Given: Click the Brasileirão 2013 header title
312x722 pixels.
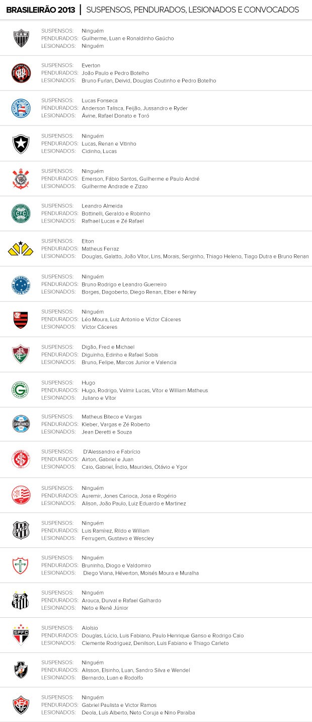Looking at the screenshot, I should click(41, 10).
